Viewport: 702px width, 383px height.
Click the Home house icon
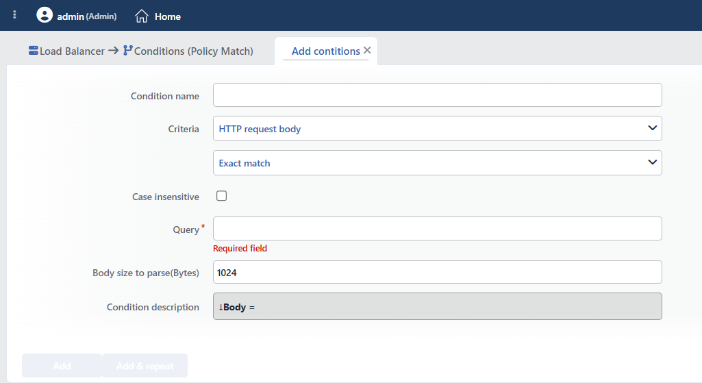[x=142, y=16]
